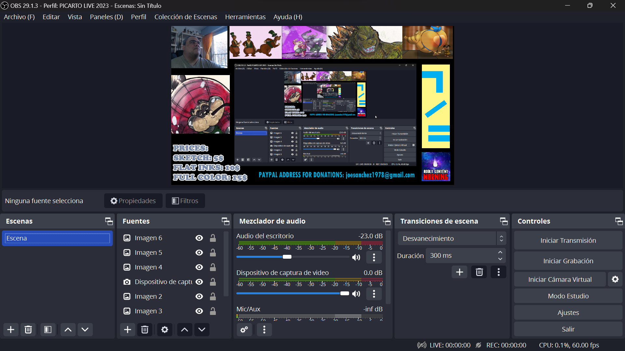Mute Audio del escritorio speaker
The height and width of the screenshot is (351, 625).
pyautogui.click(x=356, y=257)
